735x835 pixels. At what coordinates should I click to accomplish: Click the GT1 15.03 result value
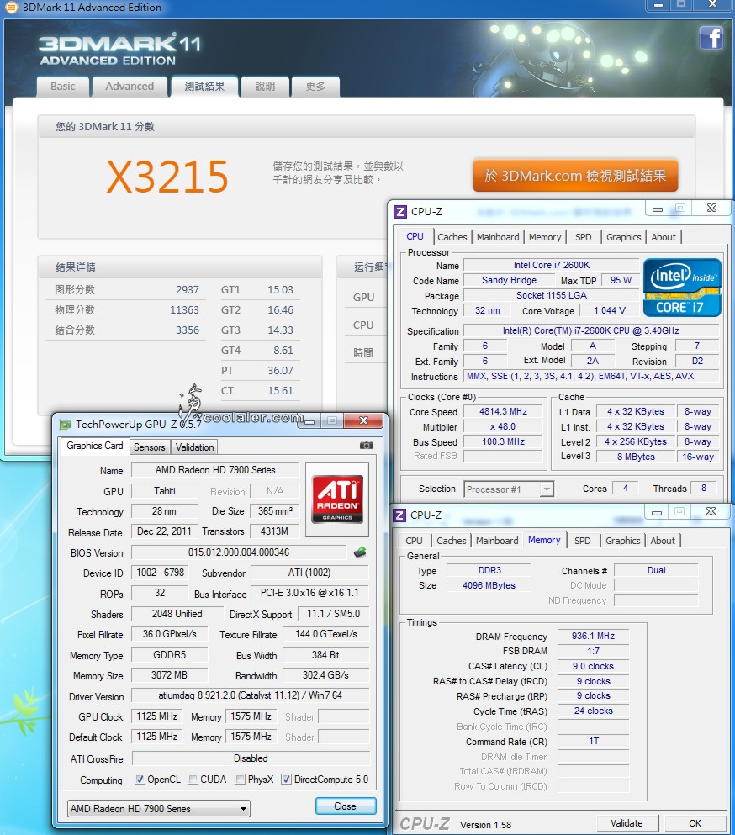[x=280, y=290]
